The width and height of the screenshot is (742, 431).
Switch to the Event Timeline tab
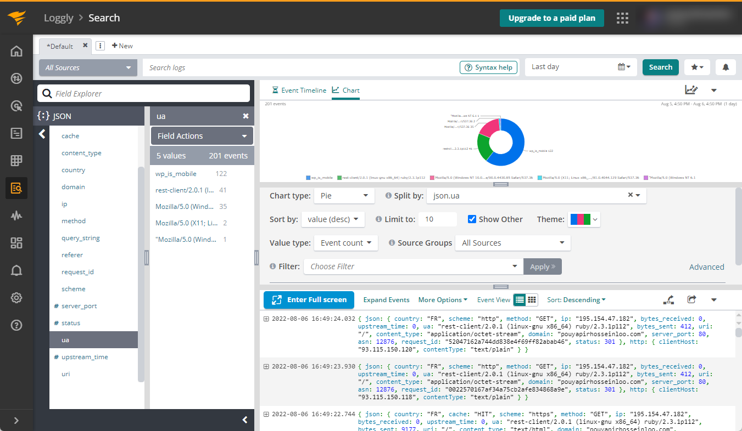(x=299, y=90)
